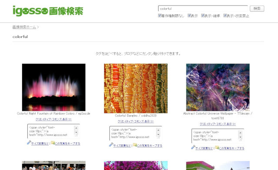Toggle the 著作権制限なし checkbox
Screen dimensions: 278x170
[160, 16]
